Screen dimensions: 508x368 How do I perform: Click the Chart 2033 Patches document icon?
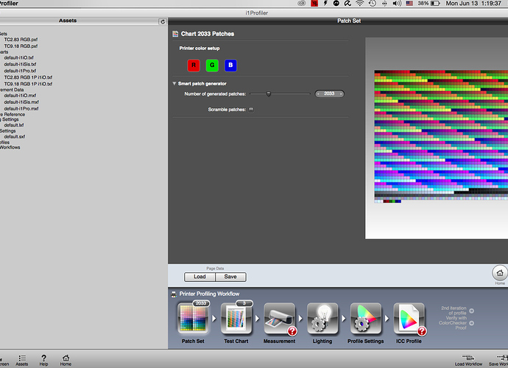pos(175,34)
